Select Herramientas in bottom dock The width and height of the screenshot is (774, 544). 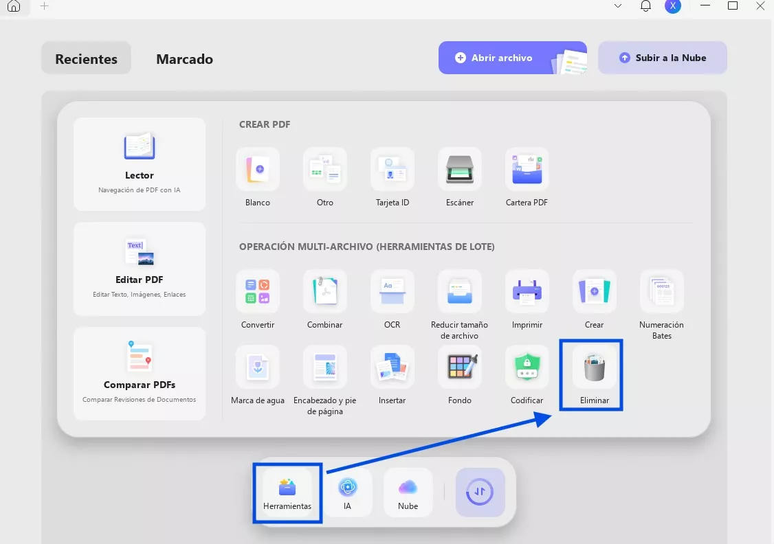(x=287, y=492)
